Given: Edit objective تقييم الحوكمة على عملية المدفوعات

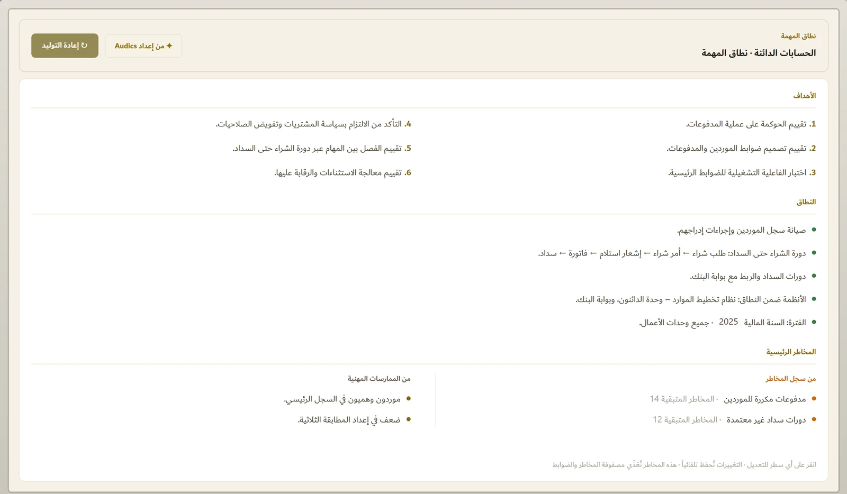Looking at the screenshot, I should tap(751, 124).
